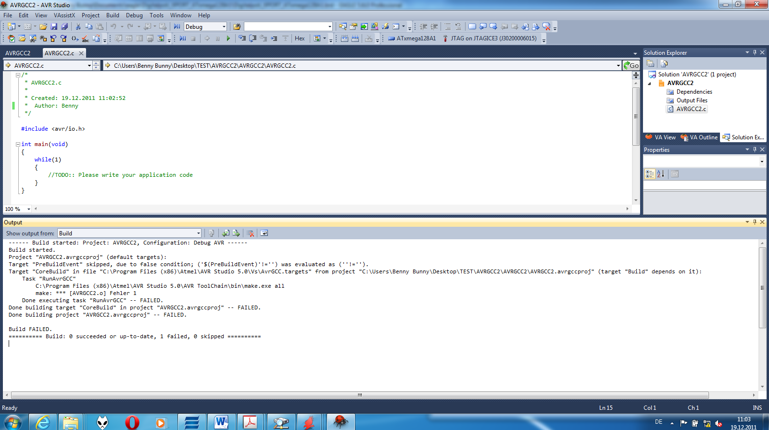
Task: Open the VAssistX menu
Action: click(64, 15)
